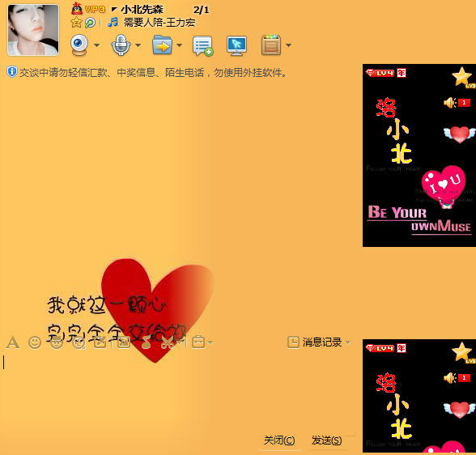Expand file transfer options arrow
The width and height of the screenshot is (476, 455).
pos(179,45)
